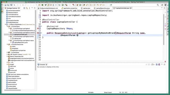Collapse the src/main/java folder node
This screenshot has width=170, height=95.
coord(7,26)
